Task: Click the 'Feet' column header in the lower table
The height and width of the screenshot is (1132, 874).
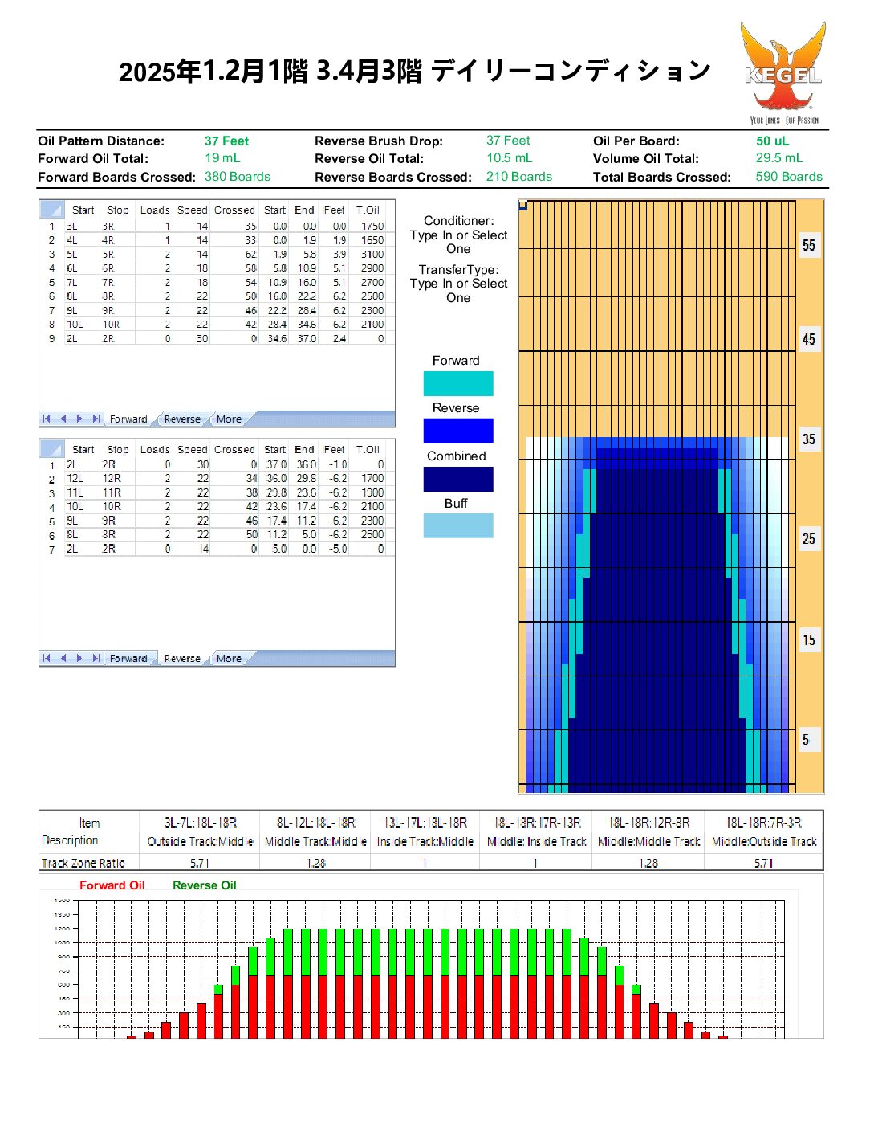Action: click(x=334, y=449)
